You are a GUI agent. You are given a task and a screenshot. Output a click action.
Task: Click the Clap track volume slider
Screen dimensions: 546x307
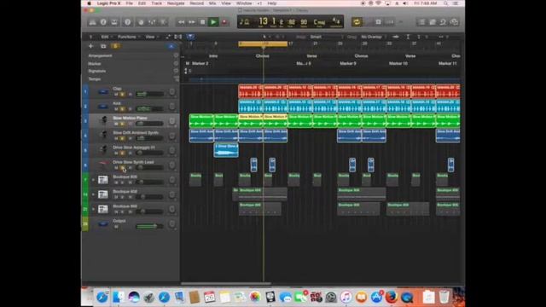click(x=150, y=95)
